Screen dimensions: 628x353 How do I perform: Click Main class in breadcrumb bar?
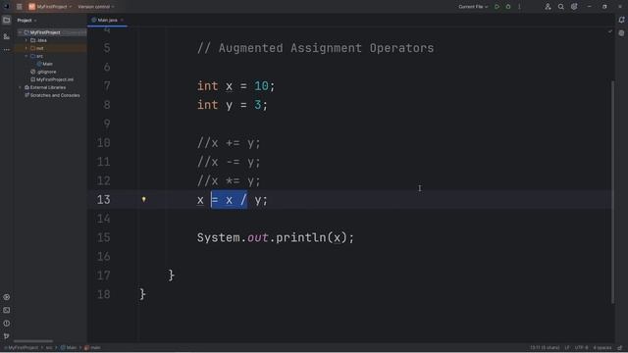[x=69, y=348]
